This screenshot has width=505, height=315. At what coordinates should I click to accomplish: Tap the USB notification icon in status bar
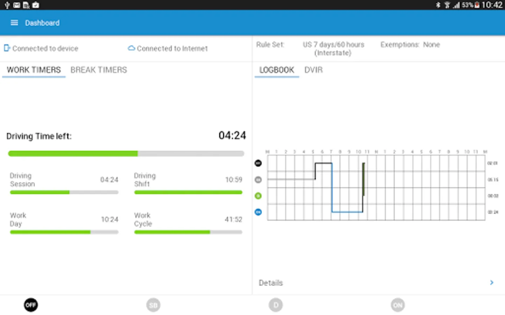click(x=7, y=5)
